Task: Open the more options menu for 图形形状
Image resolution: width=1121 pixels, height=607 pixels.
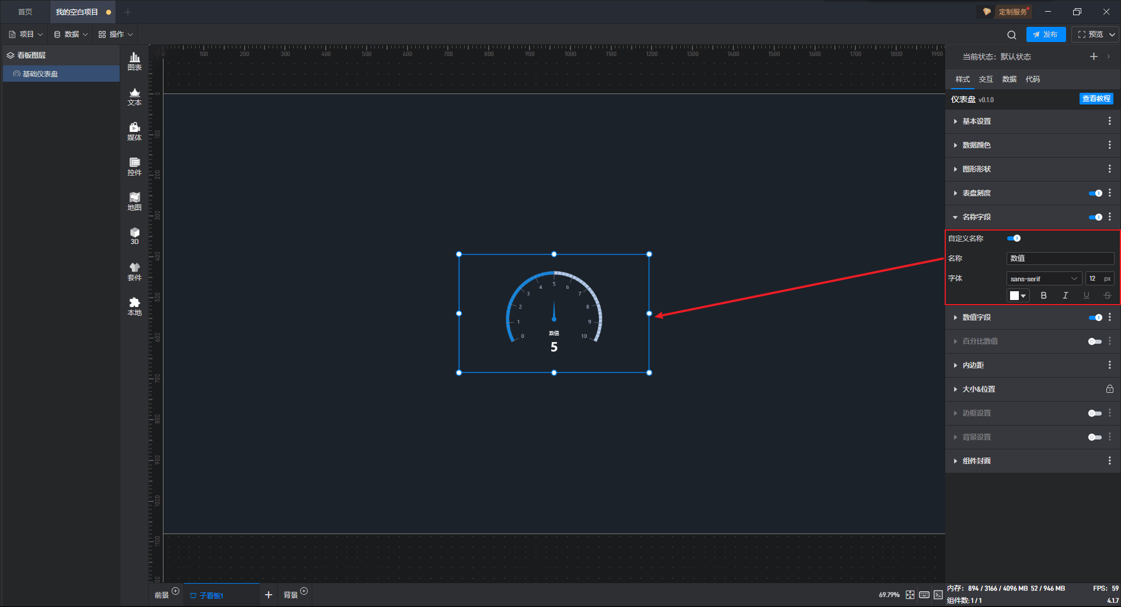Action: tap(1109, 169)
